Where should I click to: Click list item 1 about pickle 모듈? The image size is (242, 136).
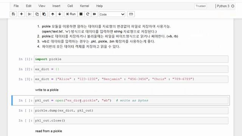tap(106, 29)
